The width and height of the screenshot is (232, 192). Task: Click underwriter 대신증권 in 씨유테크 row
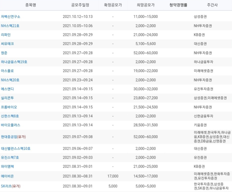pyautogui.click(x=200, y=44)
